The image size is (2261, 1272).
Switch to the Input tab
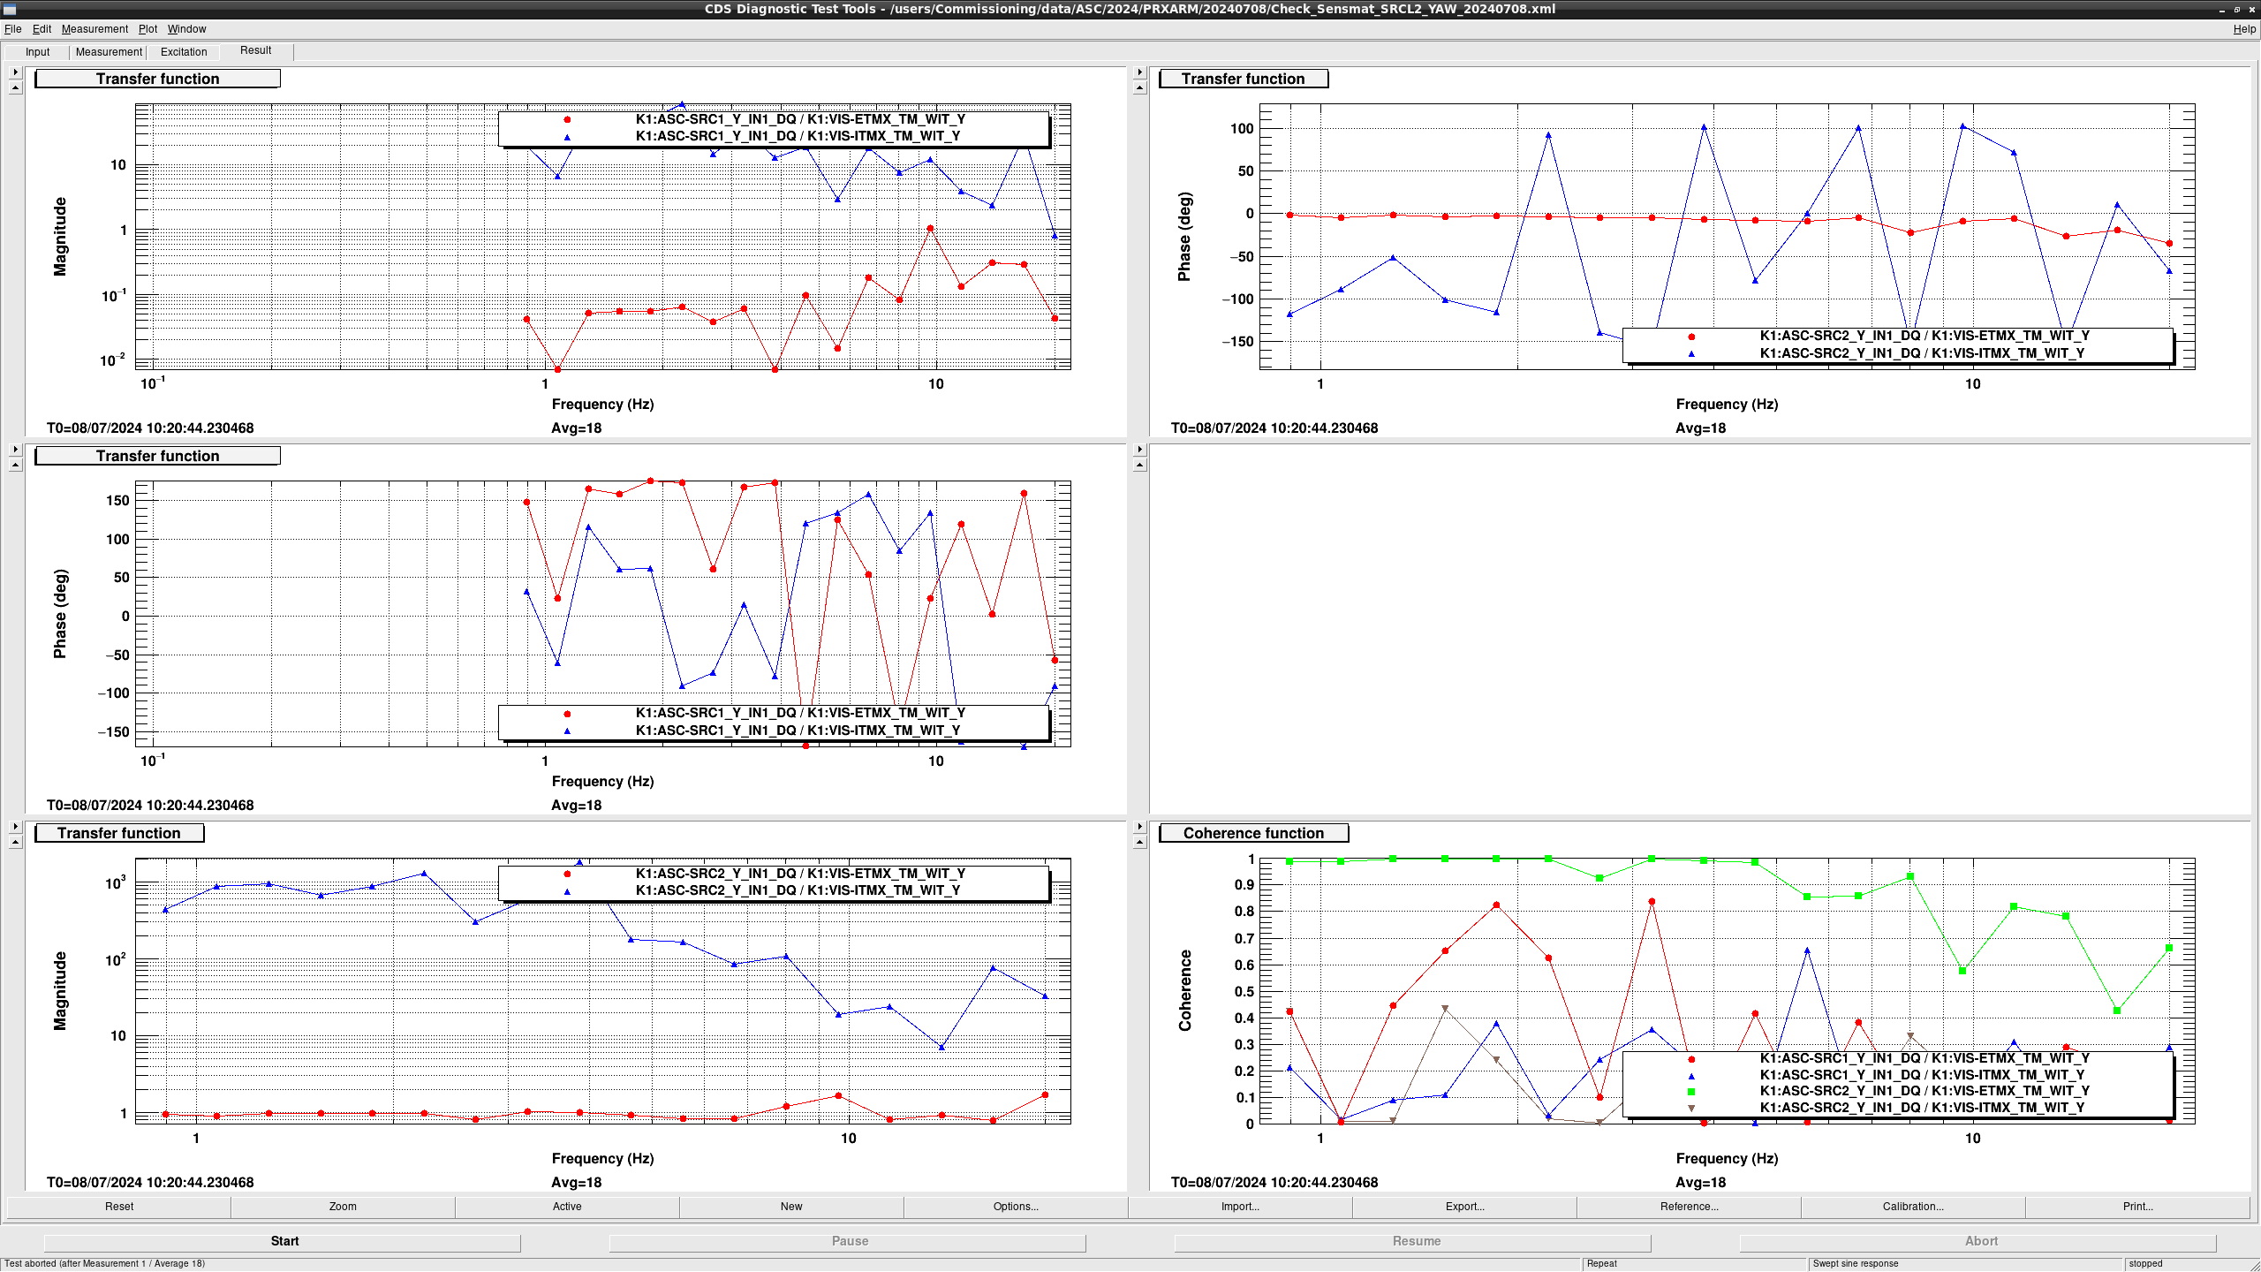[37, 52]
